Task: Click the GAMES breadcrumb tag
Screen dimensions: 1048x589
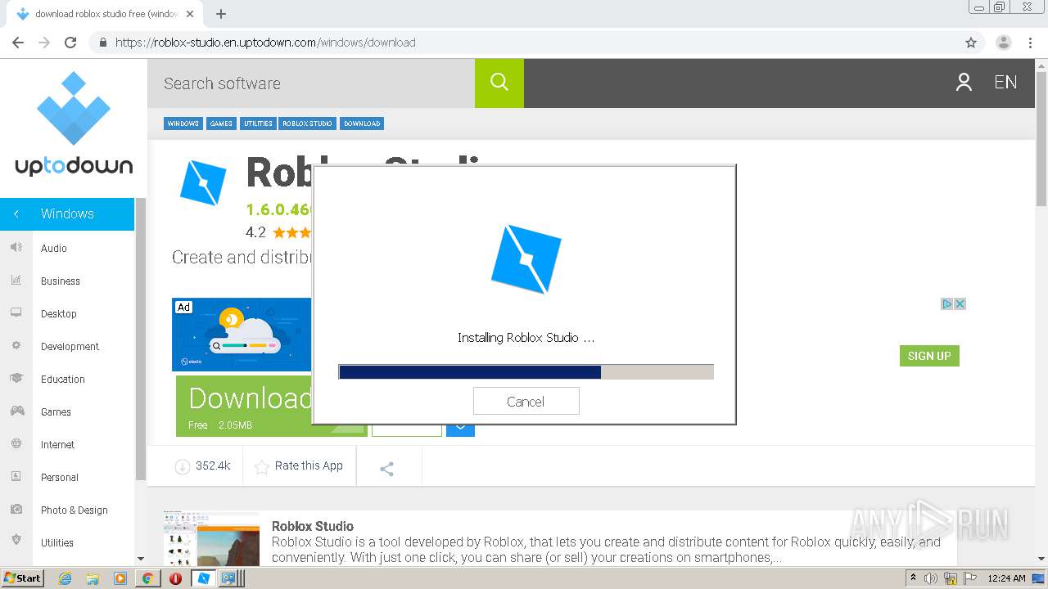Action: (x=221, y=124)
